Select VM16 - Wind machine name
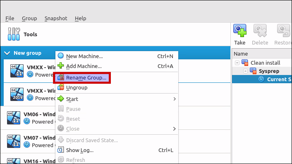The height and width of the screenshot is (164, 292). 39,161
